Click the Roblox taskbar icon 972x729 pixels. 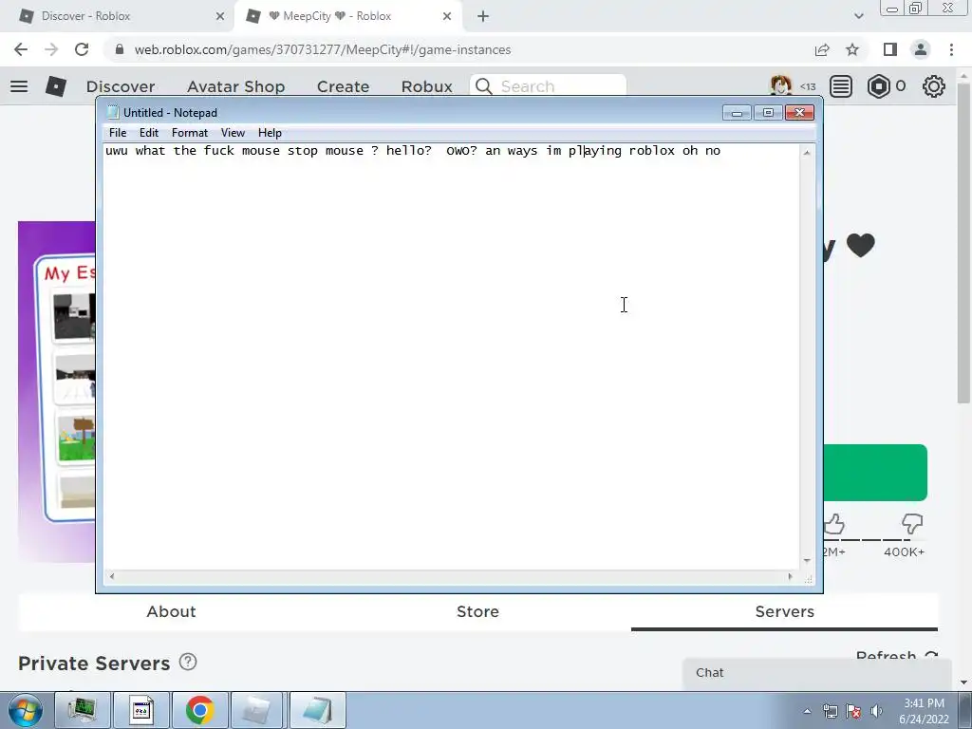coord(257,710)
